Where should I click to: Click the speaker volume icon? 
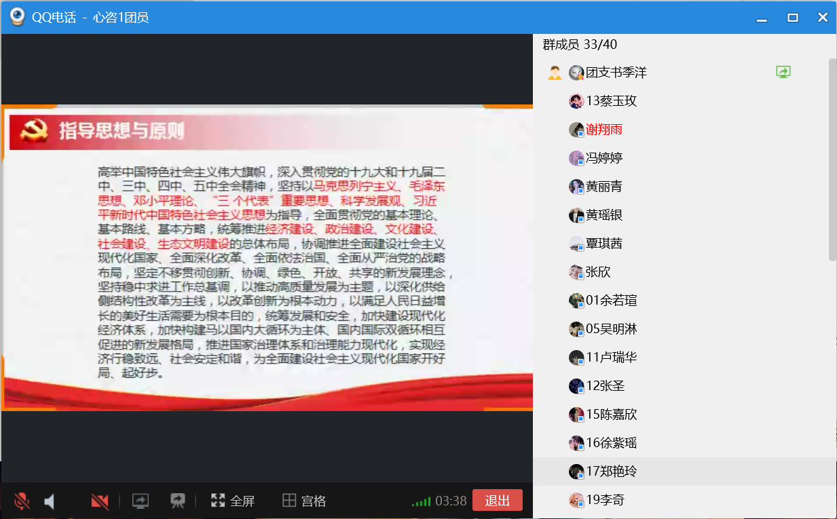click(x=50, y=501)
